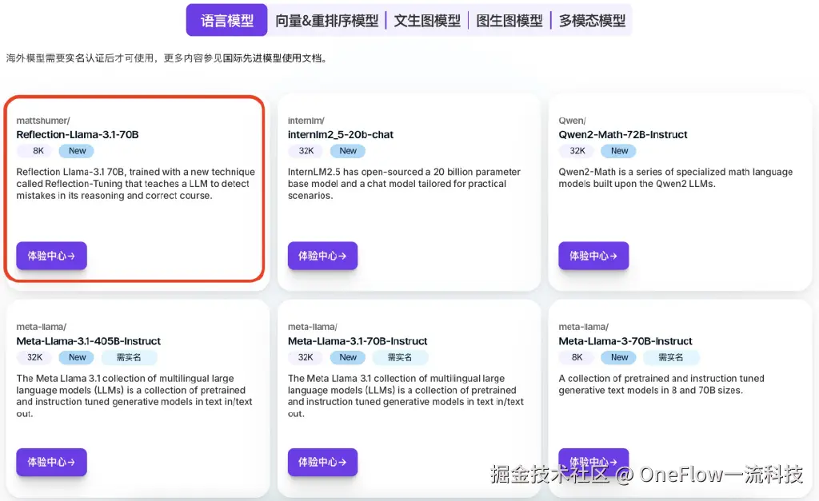
Task: Switch to the 向量&重排序模型 tab
Action: point(327,21)
